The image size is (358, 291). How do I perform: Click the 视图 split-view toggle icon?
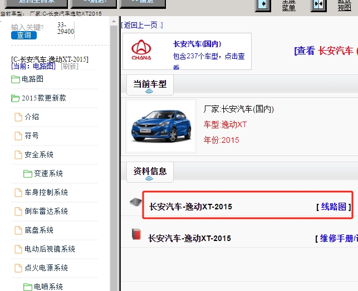[x=318, y=4]
